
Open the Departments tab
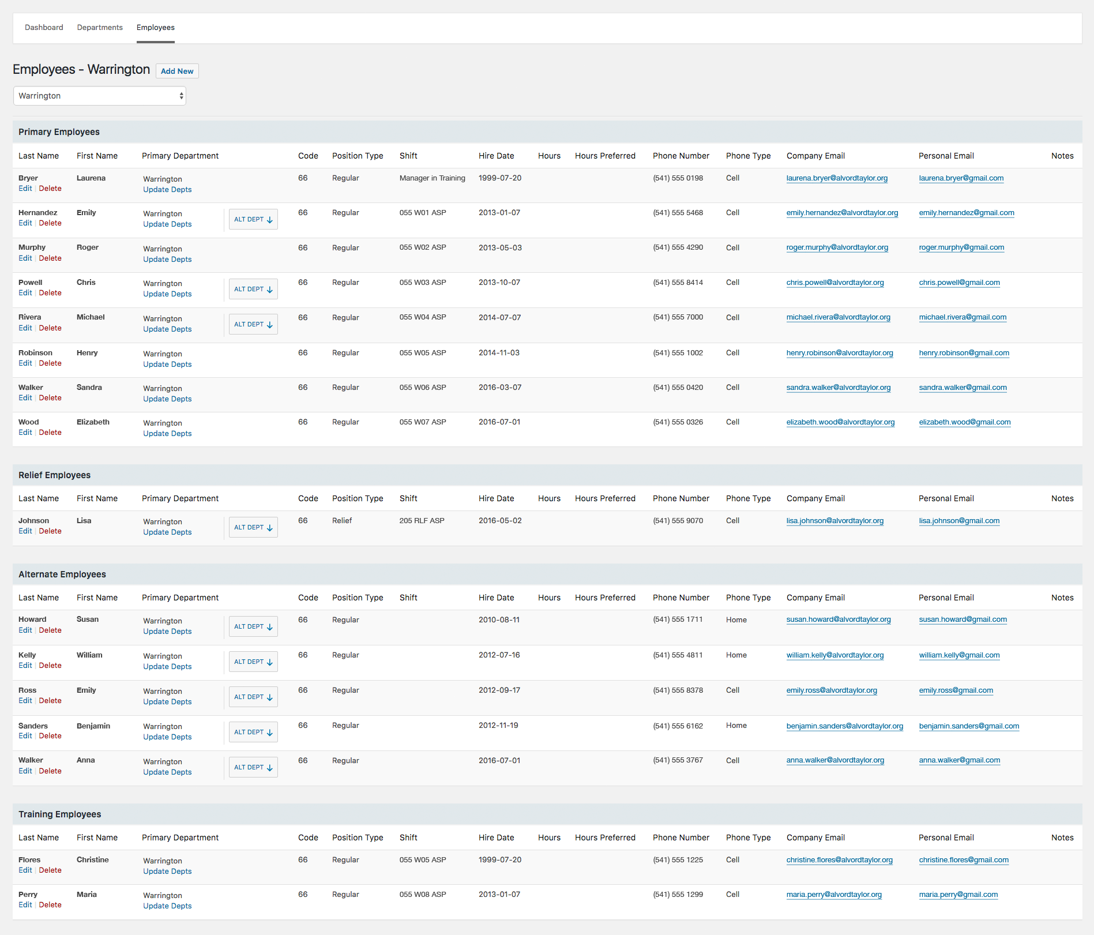(100, 28)
